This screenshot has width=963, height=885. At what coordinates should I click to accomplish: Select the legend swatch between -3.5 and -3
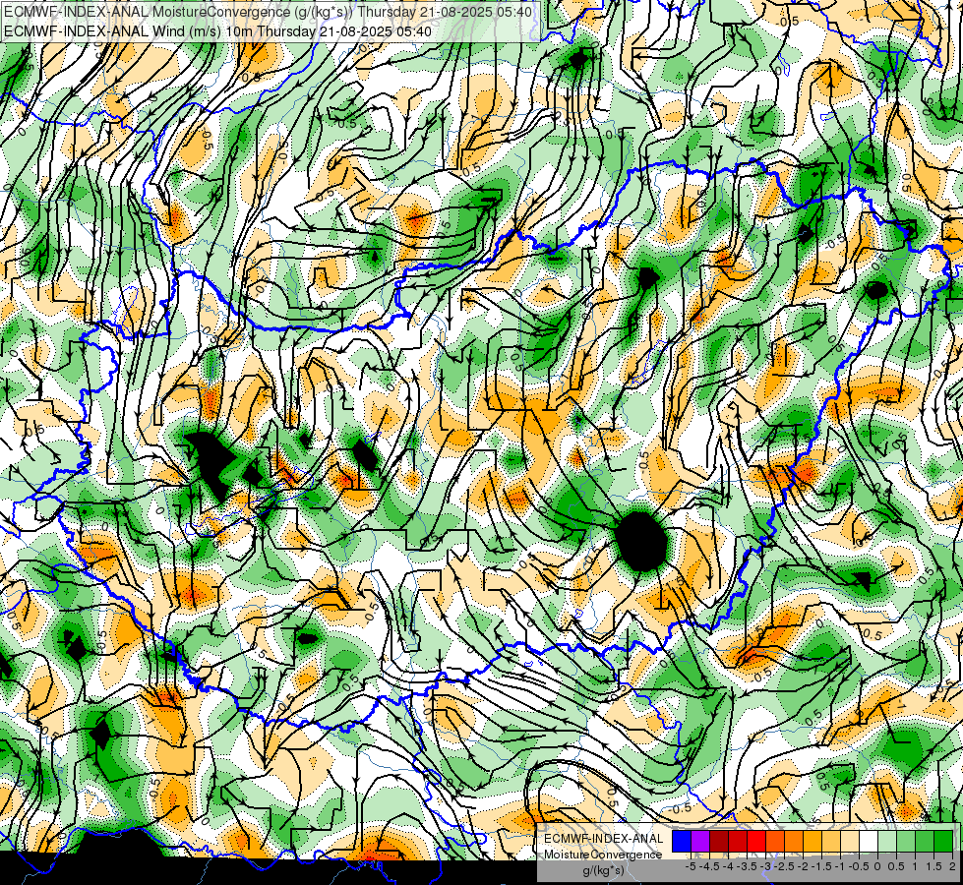point(756,842)
